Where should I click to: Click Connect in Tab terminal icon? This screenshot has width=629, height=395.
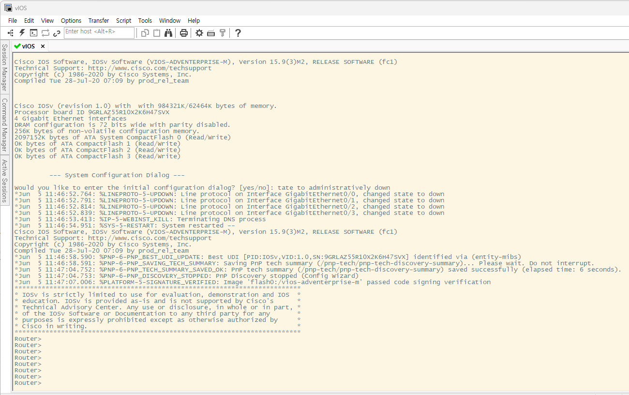point(33,33)
